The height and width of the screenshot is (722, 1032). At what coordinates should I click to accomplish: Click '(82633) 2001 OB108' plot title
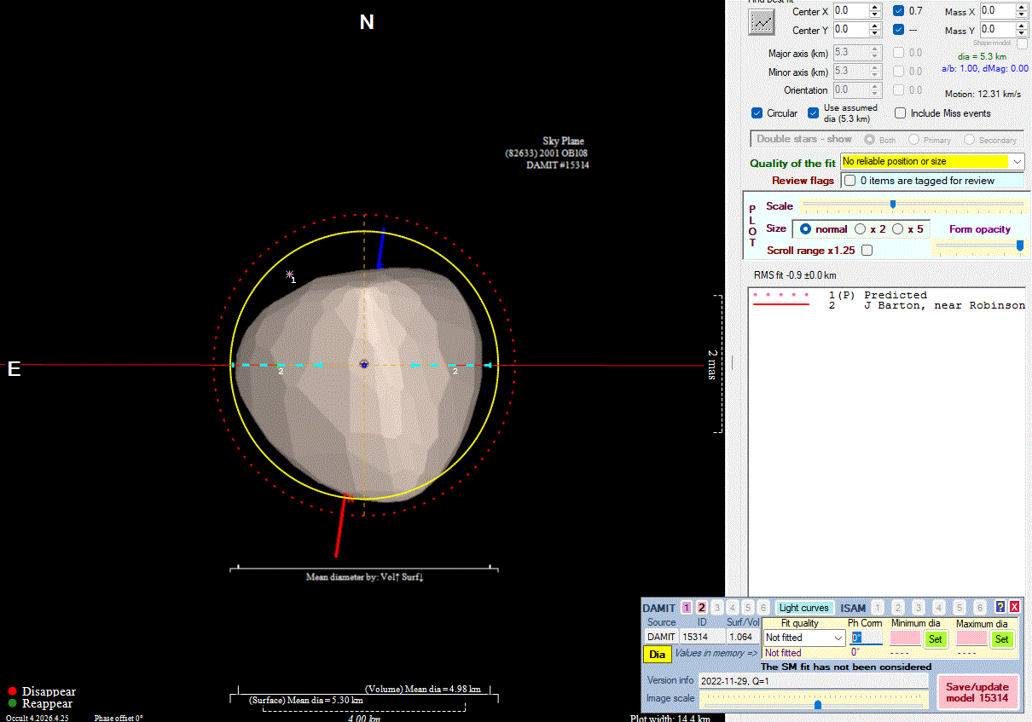(x=546, y=153)
